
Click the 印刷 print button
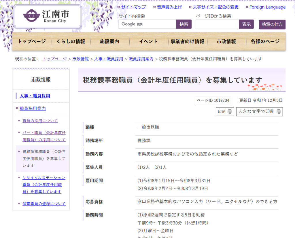[x=225, y=112]
